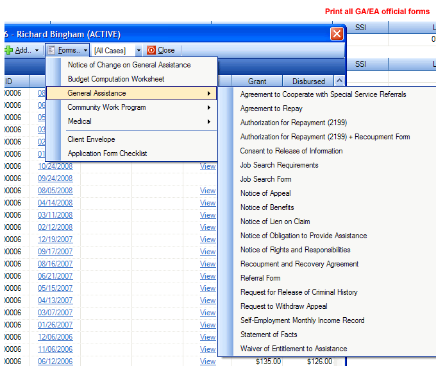Select Agreement to Cooperate with Special Service Referrals
436x366 pixels.
tap(323, 94)
